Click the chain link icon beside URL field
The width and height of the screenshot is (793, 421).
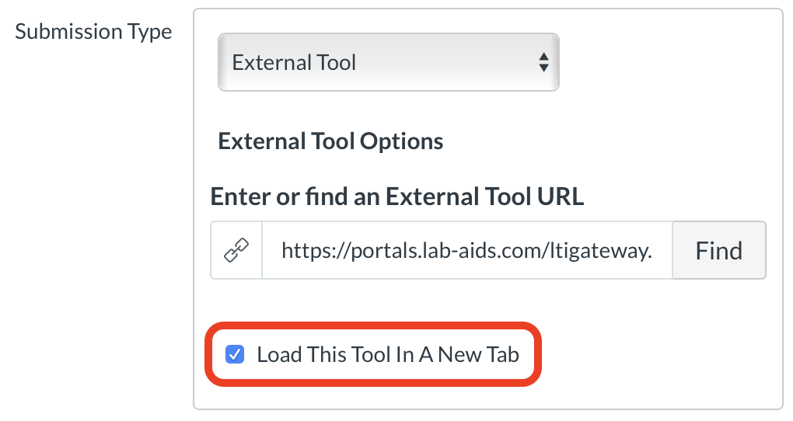pos(236,251)
